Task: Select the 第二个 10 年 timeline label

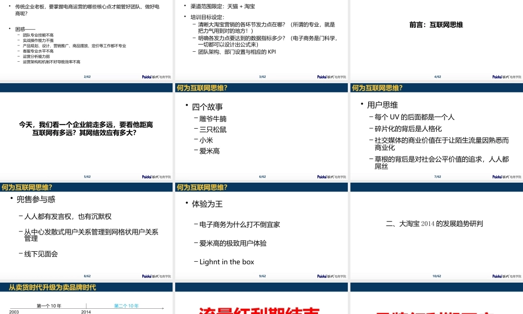Action: 127,306
